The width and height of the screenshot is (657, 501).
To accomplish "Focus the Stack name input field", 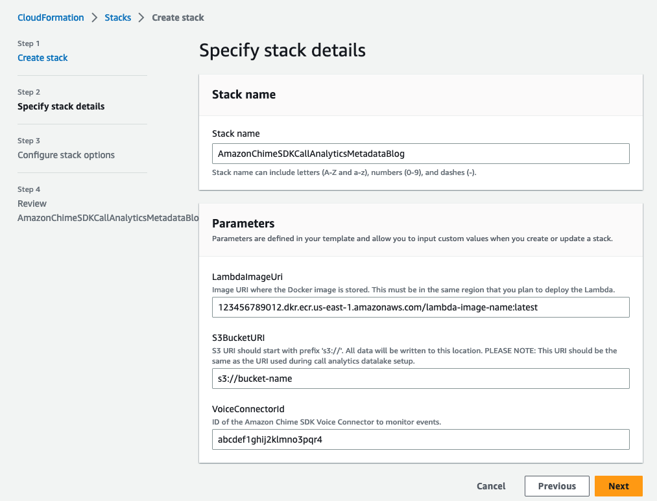I will coord(420,154).
